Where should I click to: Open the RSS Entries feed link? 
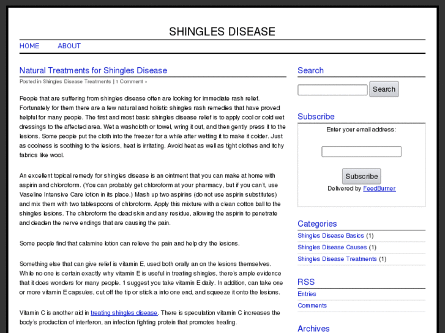(x=307, y=294)
